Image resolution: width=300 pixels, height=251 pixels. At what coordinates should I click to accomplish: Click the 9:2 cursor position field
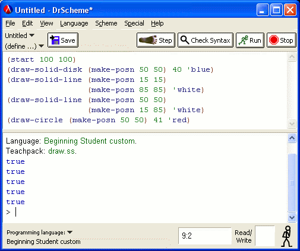205,236
